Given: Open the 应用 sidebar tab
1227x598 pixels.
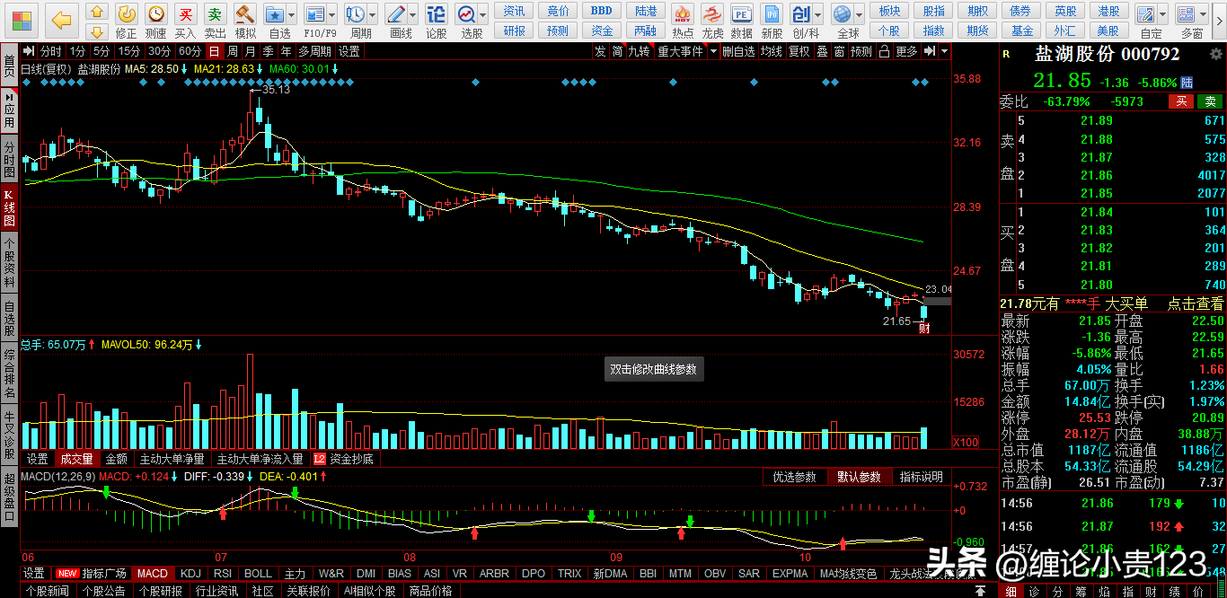Looking at the screenshot, I should click(9, 110).
